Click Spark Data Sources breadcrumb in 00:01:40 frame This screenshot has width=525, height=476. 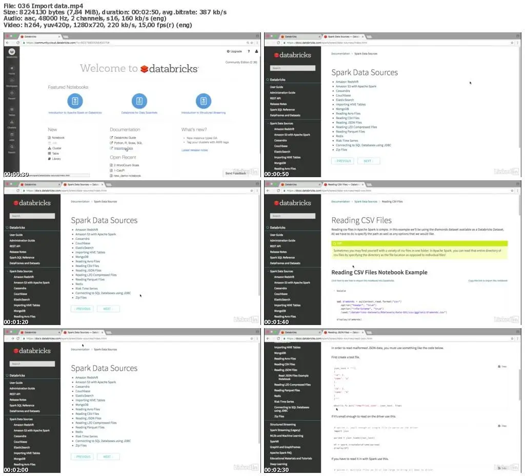tap(366, 202)
